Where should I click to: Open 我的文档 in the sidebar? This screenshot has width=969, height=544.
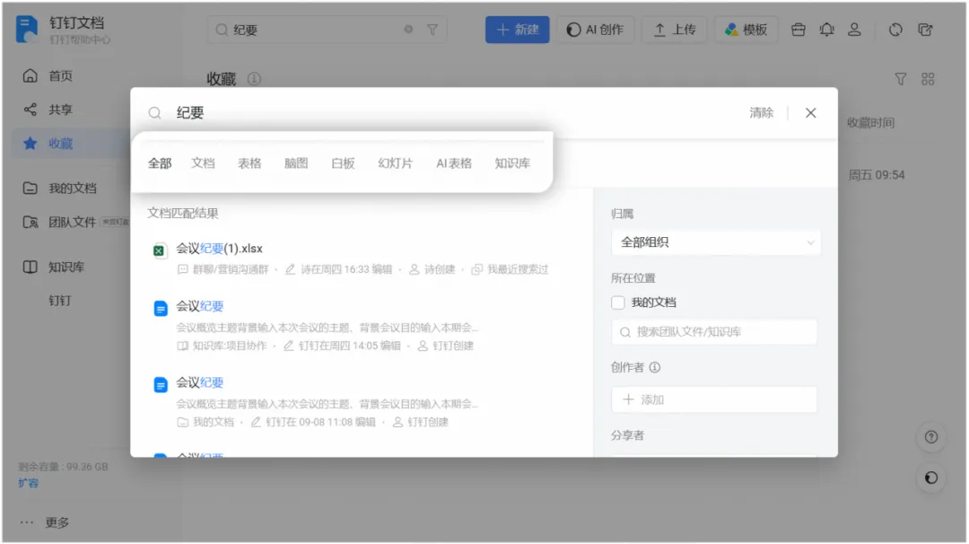(x=73, y=188)
